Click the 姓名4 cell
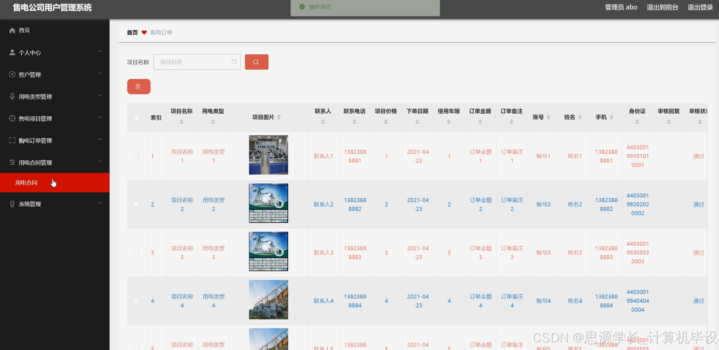Viewport: 719px width, 350px height. coord(575,301)
